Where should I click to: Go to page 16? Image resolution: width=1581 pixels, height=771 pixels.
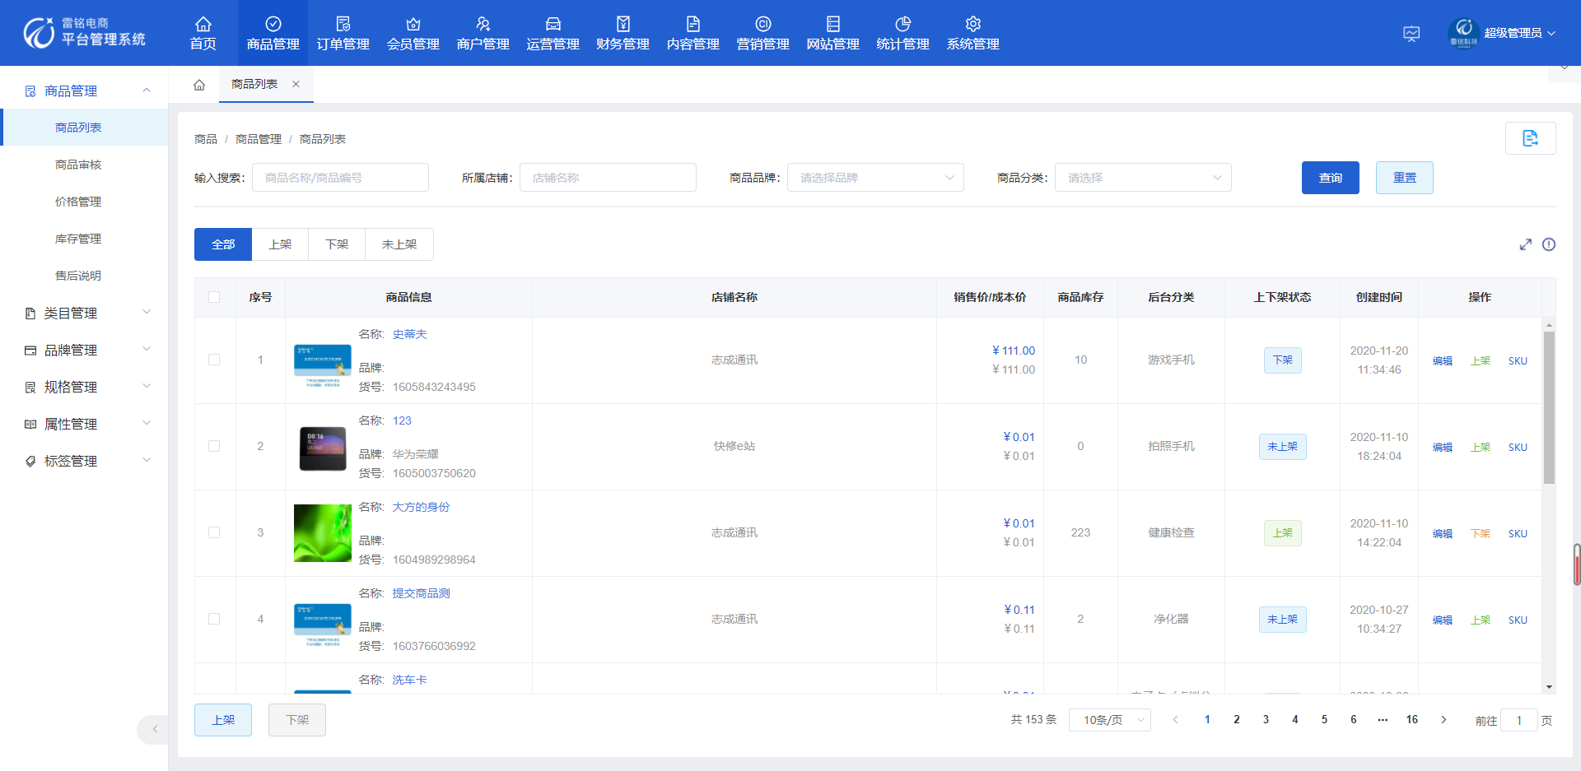1412,720
